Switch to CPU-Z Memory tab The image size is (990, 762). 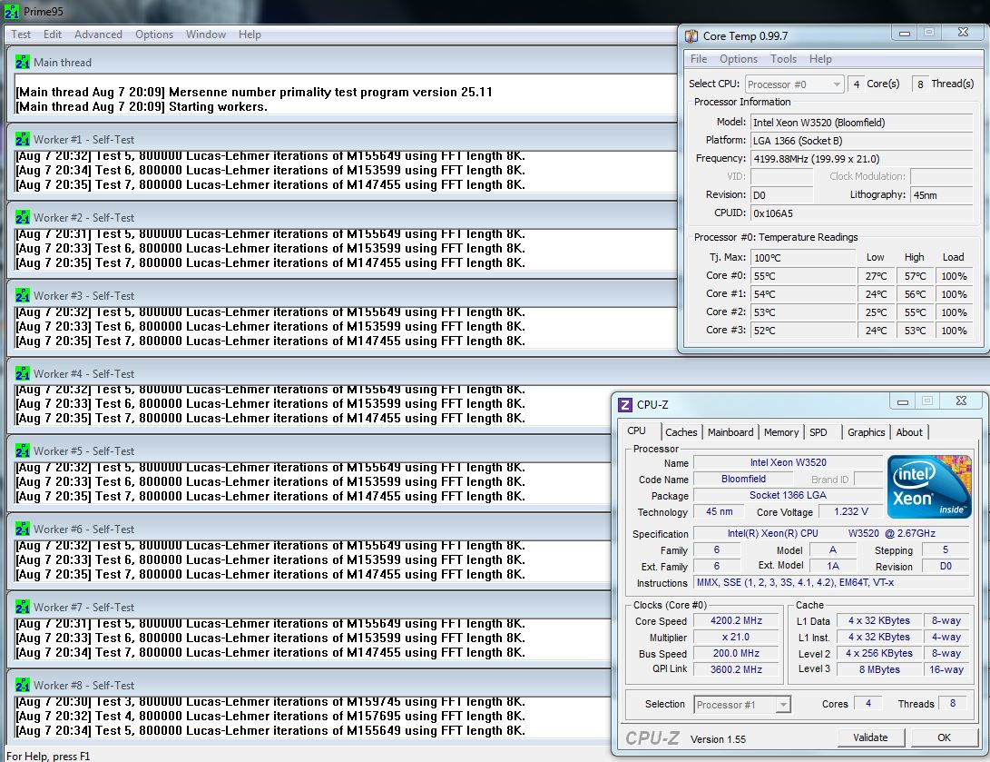781,432
